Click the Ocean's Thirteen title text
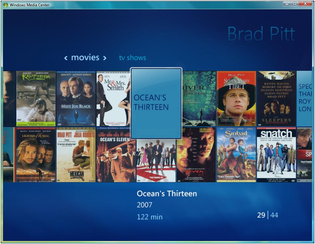Viewport: 315px width, 244px height. (x=167, y=194)
